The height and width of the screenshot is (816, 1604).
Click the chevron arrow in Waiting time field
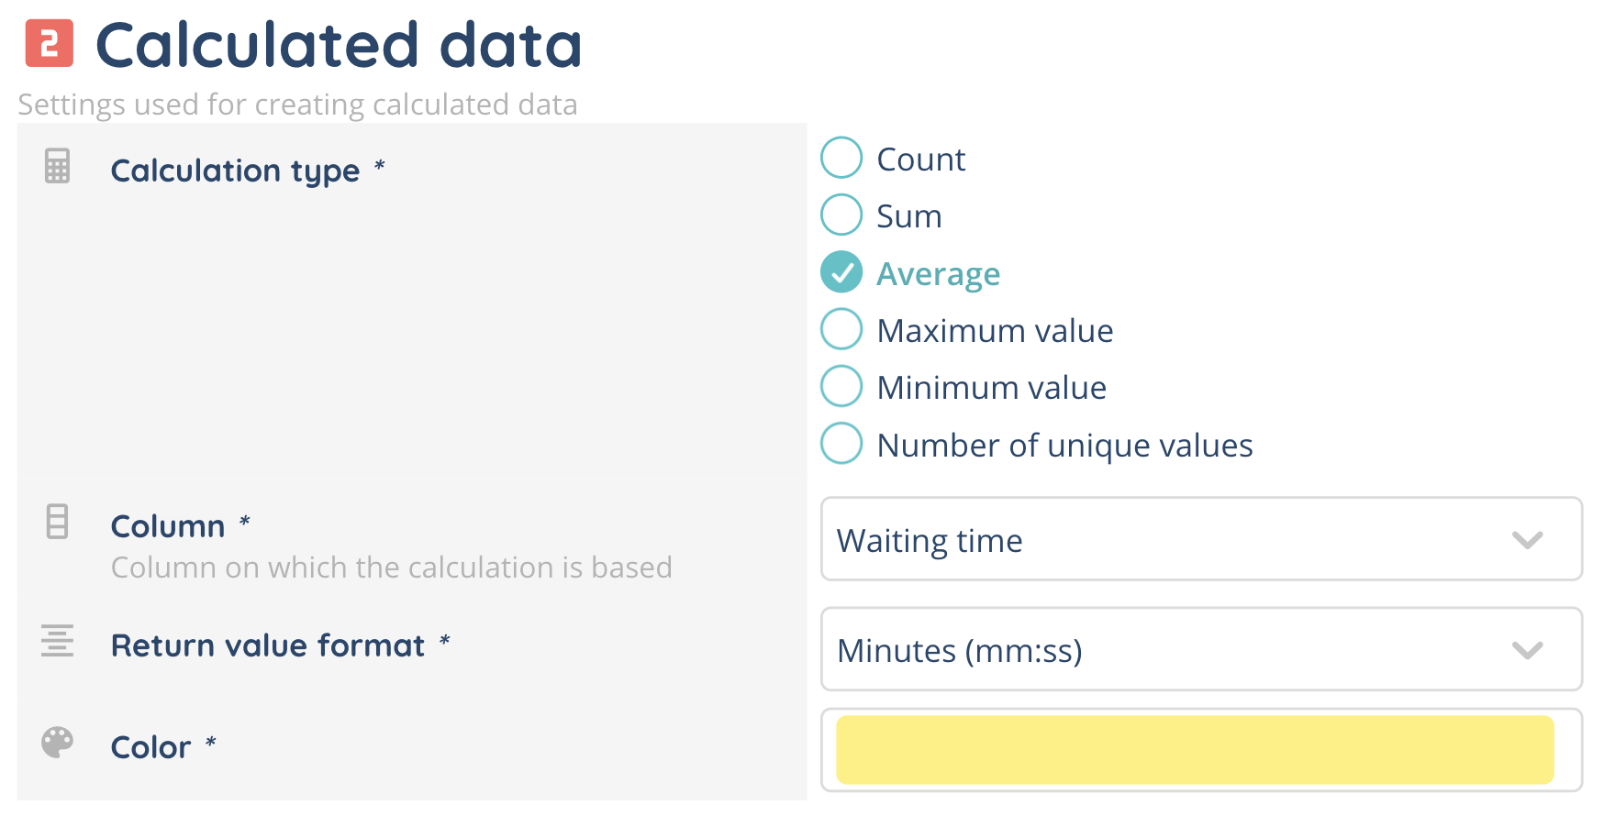1527,540
